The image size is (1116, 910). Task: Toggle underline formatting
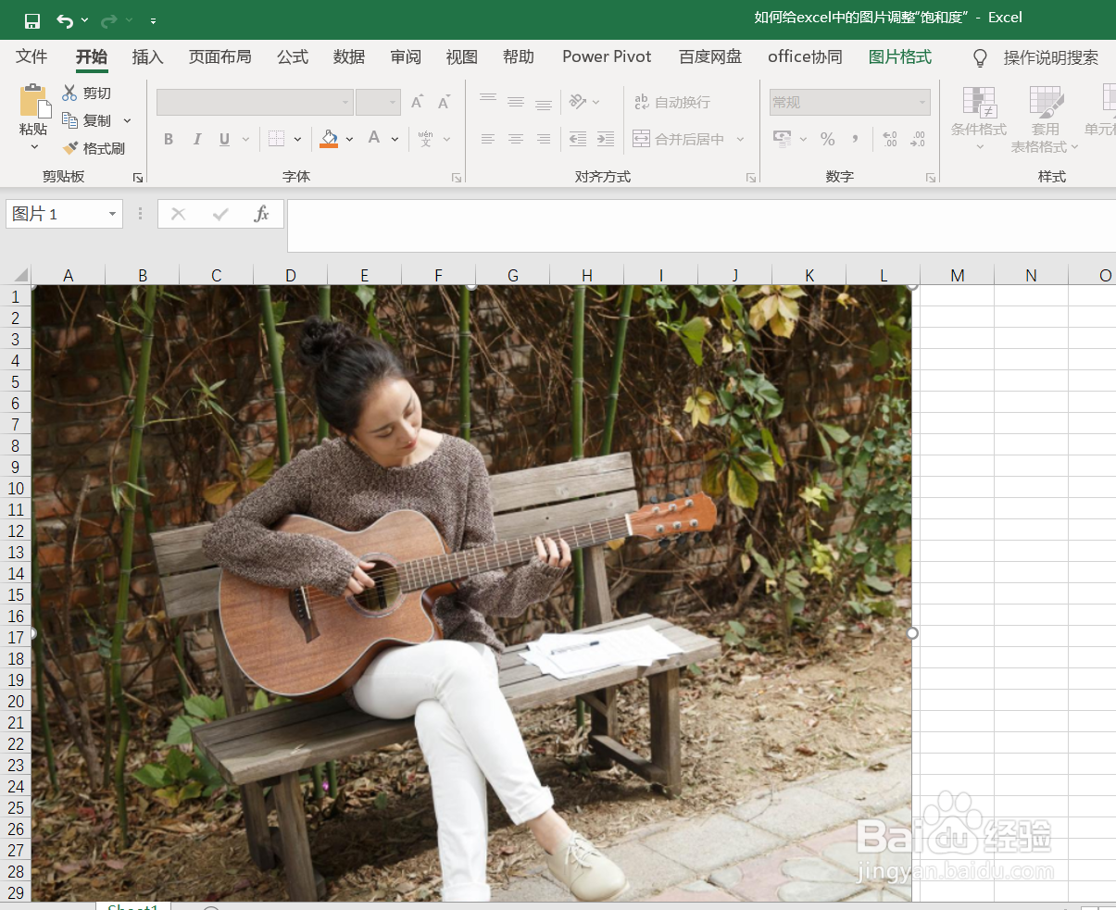[x=224, y=139]
